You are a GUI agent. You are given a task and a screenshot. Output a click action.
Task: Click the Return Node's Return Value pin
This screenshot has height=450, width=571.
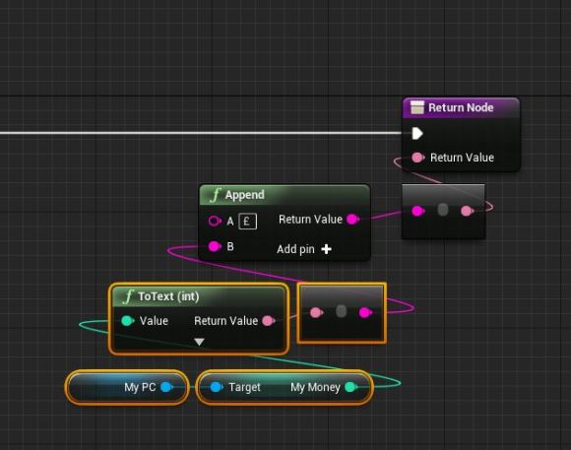(x=417, y=158)
